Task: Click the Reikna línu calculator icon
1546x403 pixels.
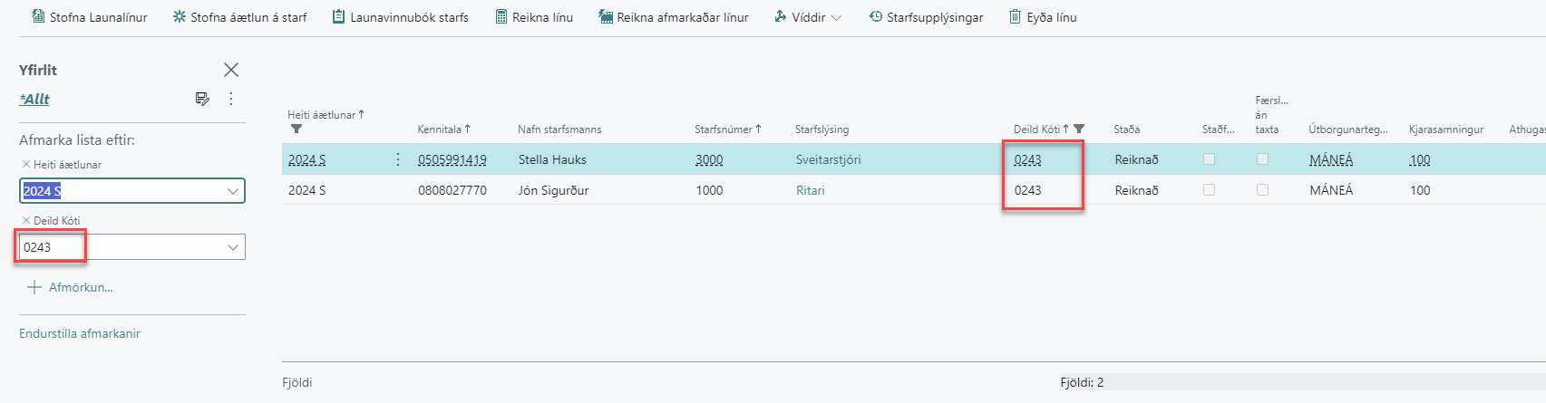Action: point(501,16)
